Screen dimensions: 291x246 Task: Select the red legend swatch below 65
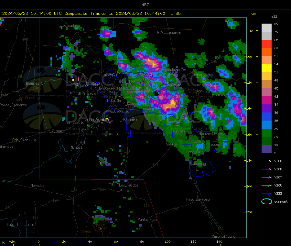266,44
